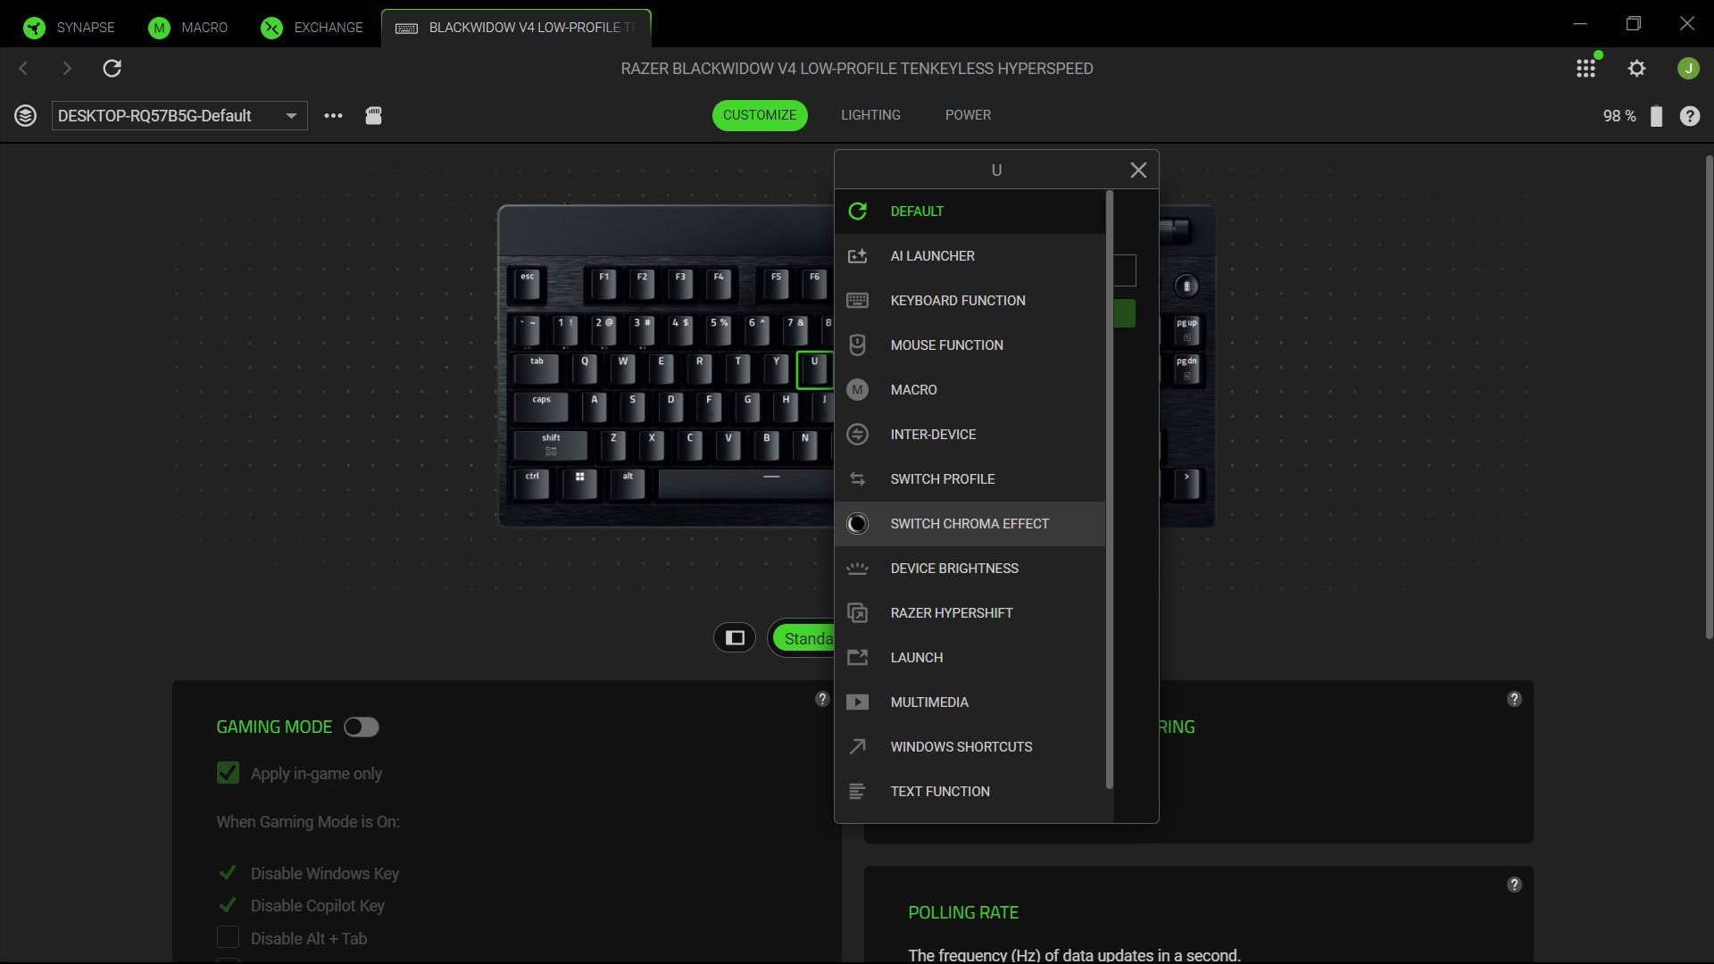Choose Switch Chroma Effect option
The width and height of the screenshot is (1714, 964).
pos(970,524)
